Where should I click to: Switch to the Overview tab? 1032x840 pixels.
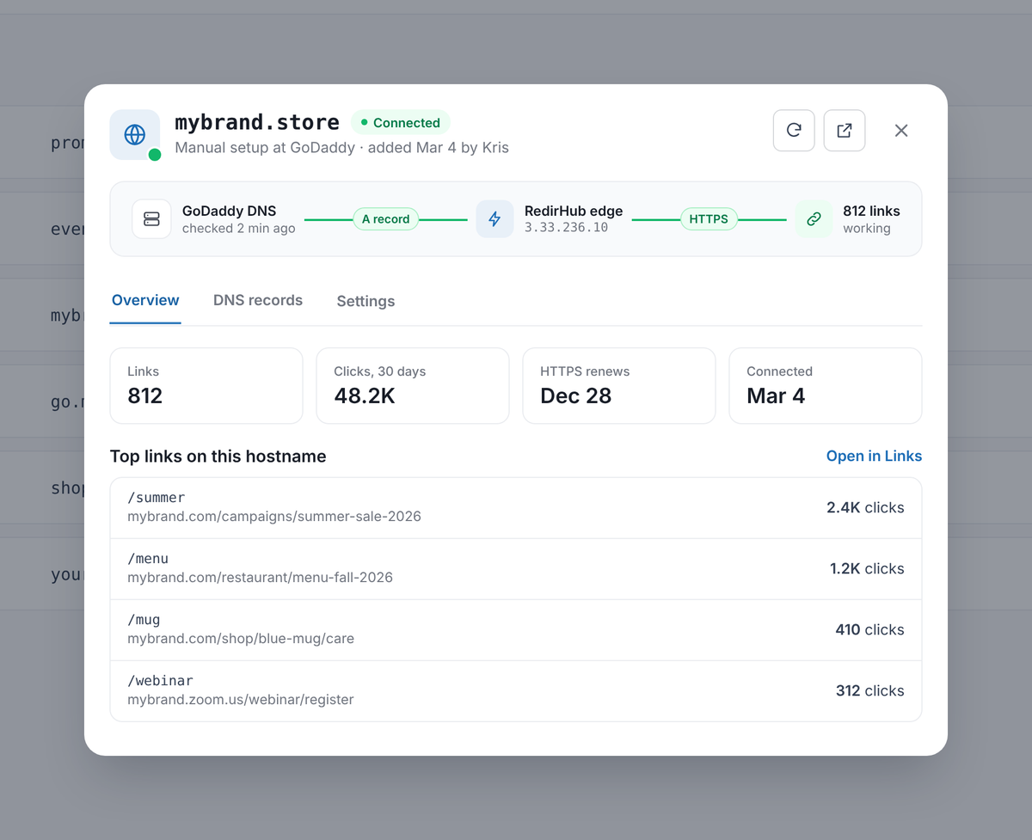(x=145, y=301)
